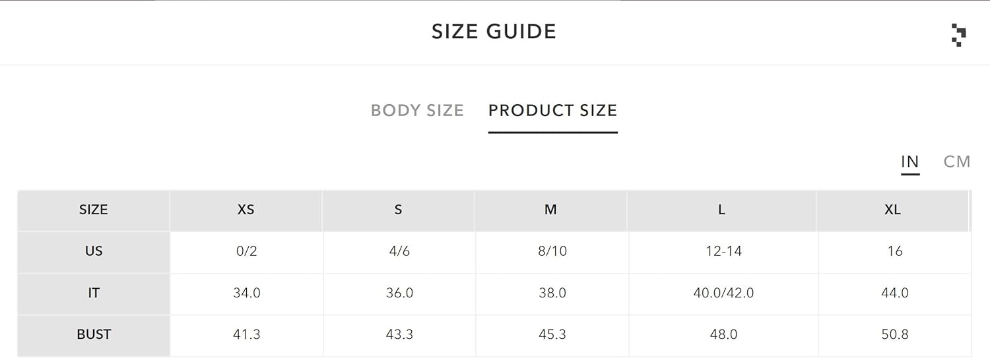This screenshot has width=990, height=358.
Task: Toggle units to CM
Action: coord(957,162)
